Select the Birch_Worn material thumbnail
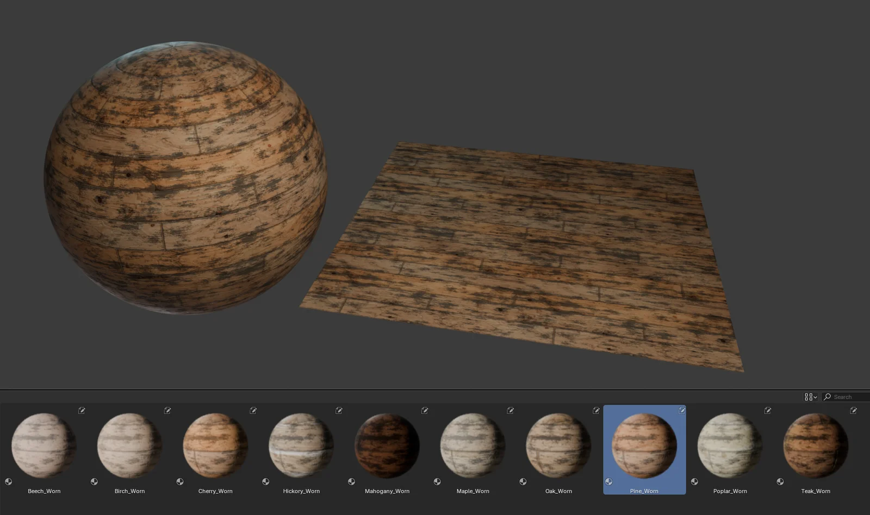The width and height of the screenshot is (870, 515). (129, 445)
